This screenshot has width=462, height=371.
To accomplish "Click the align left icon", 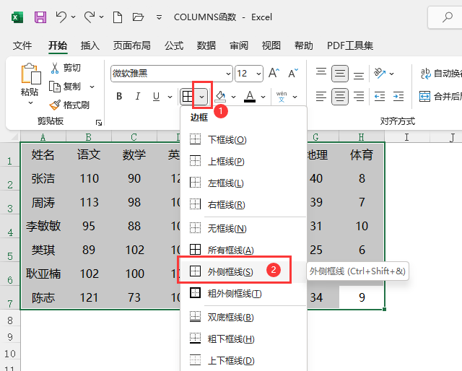I will (x=321, y=97).
